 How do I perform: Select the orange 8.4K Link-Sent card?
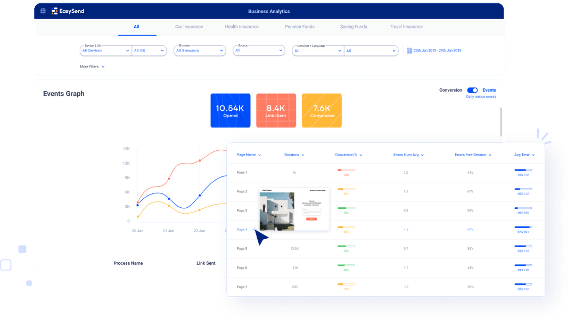(x=276, y=110)
